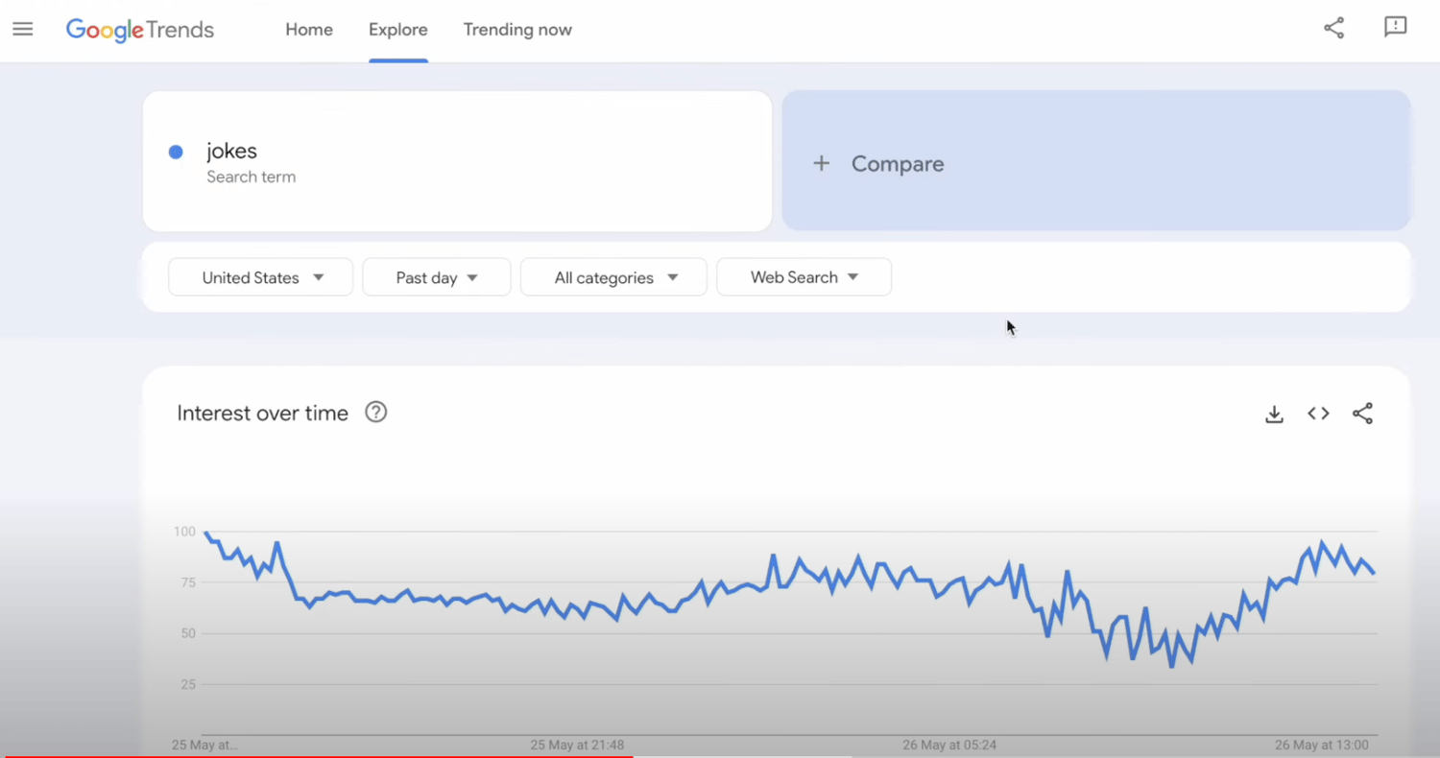Image resolution: width=1440 pixels, height=758 pixels.
Task: Click the 26 May at 13:00 axis label
Action: (x=1322, y=745)
